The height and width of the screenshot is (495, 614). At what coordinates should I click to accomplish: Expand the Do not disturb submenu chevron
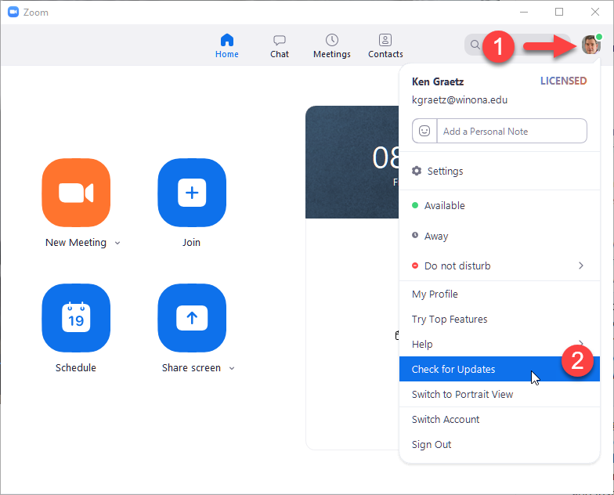(x=580, y=266)
